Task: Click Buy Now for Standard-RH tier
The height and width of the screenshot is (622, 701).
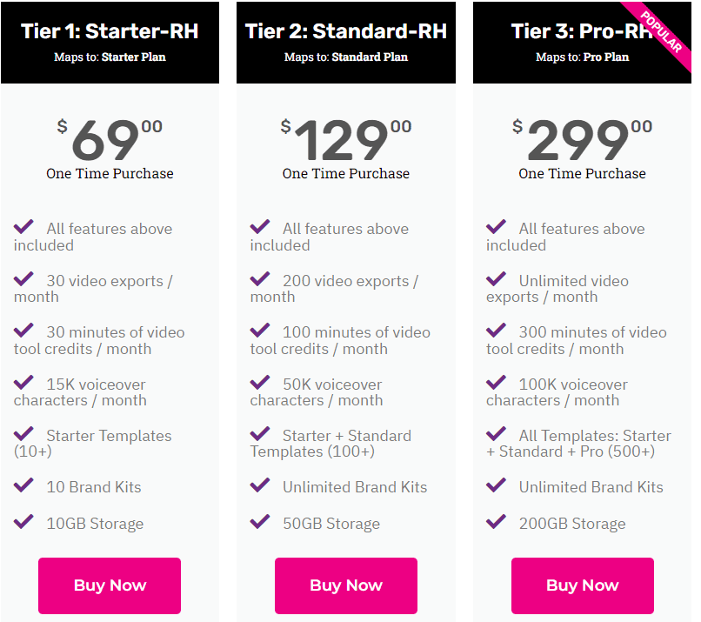Action: 345,585
